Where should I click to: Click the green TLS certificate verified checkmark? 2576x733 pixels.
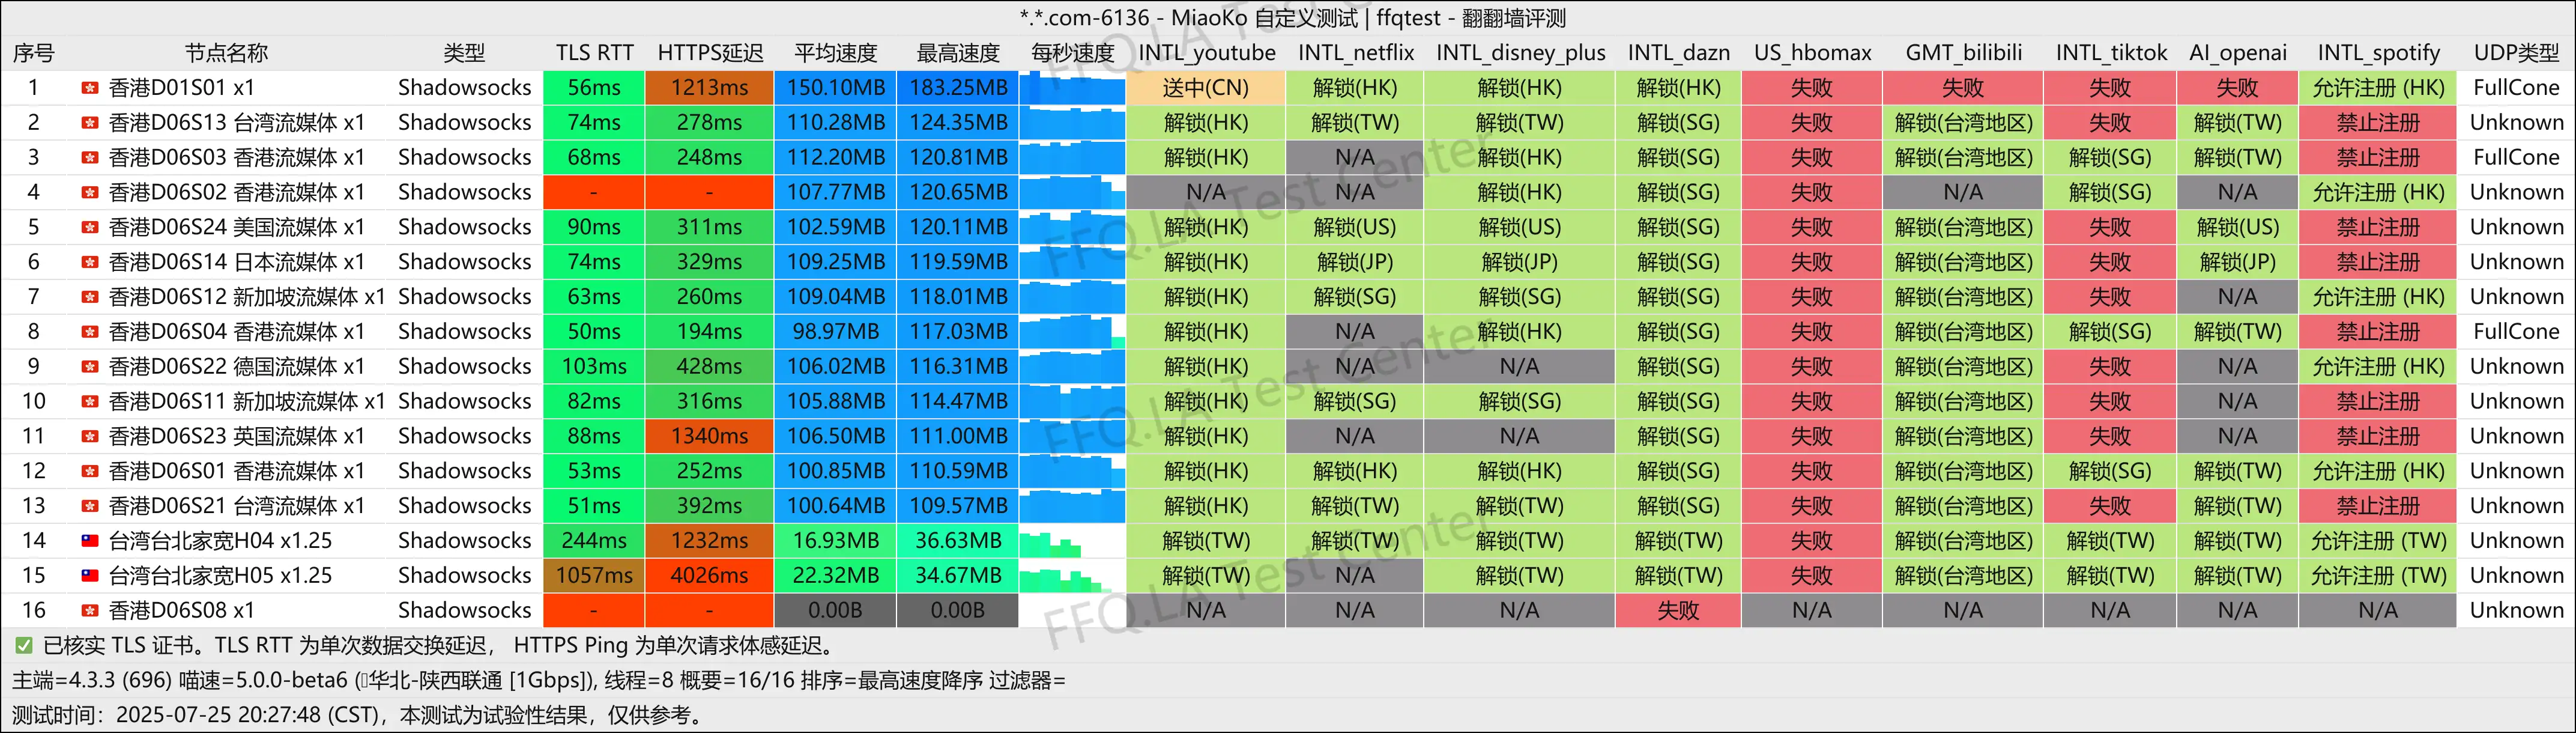click(23, 646)
